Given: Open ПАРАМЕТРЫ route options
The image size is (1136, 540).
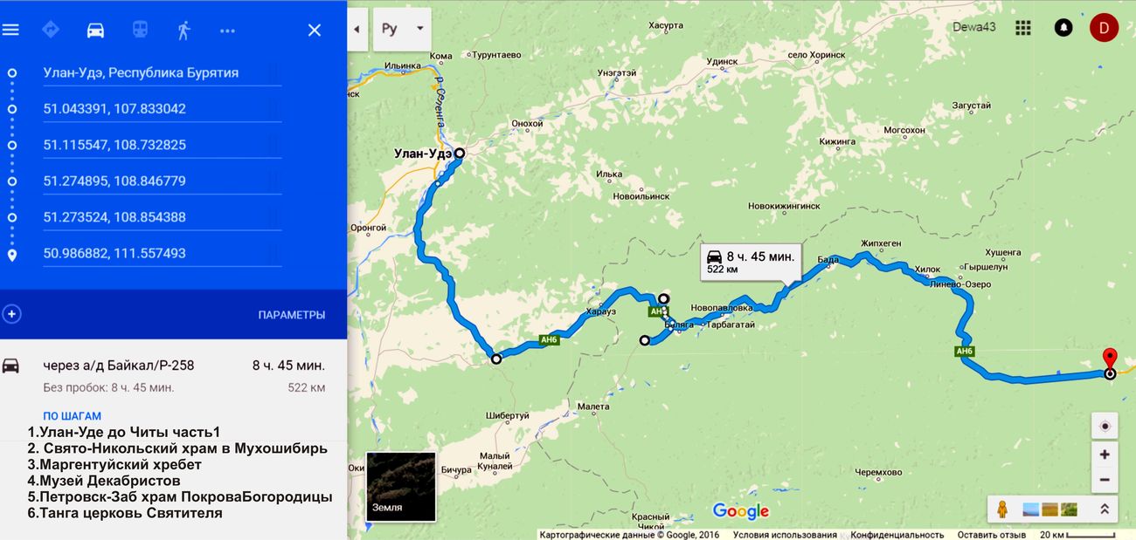Looking at the screenshot, I should 292,315.
